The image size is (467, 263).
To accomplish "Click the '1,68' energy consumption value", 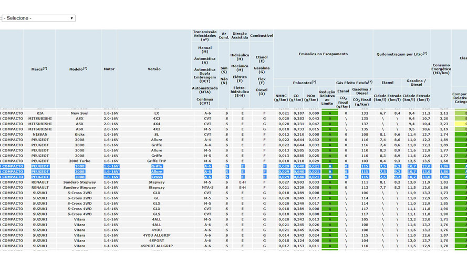I will click(444, 161).
